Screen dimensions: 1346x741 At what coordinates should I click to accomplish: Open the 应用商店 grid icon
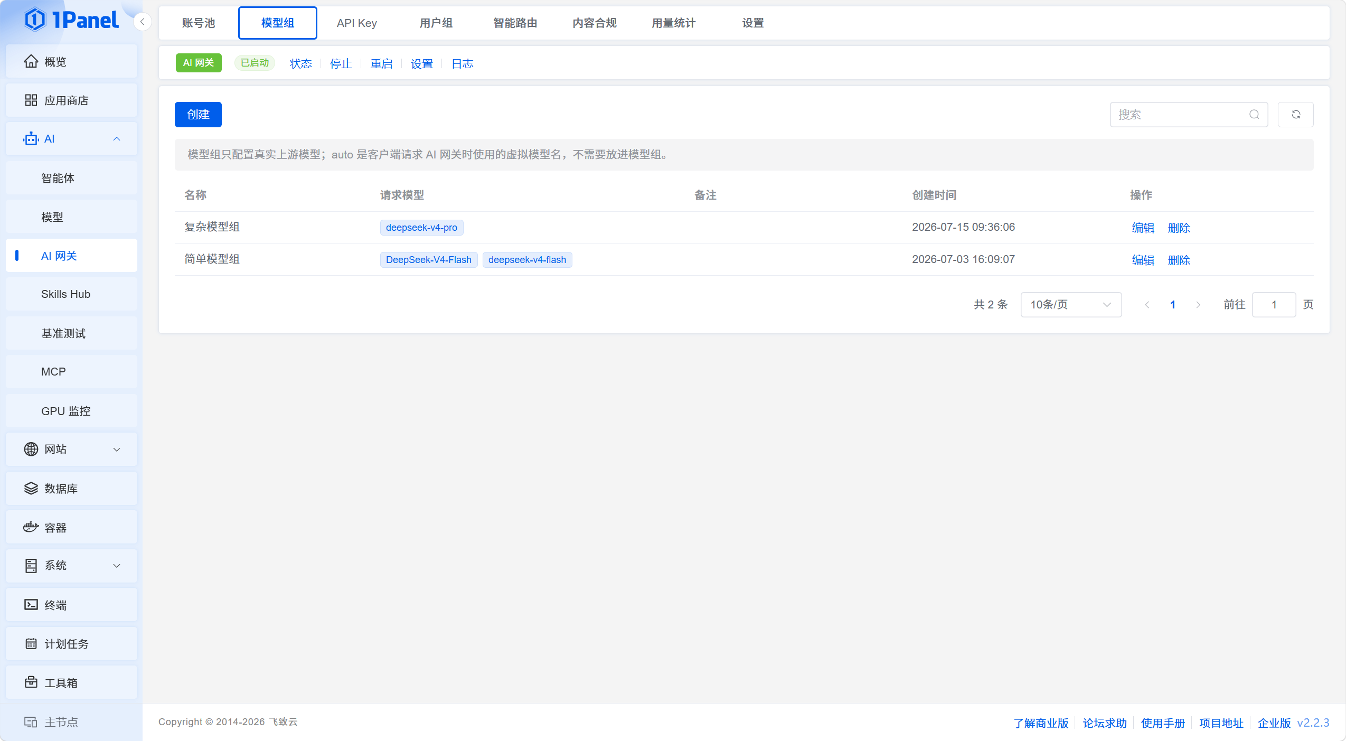click(x=31, y=100)
